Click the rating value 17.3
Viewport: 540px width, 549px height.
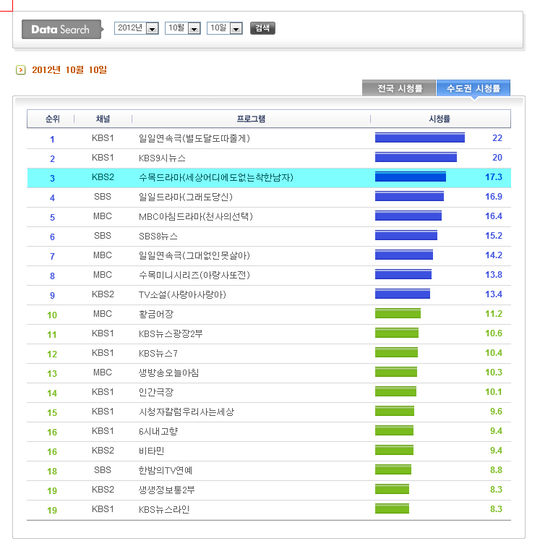click(494, 177)
